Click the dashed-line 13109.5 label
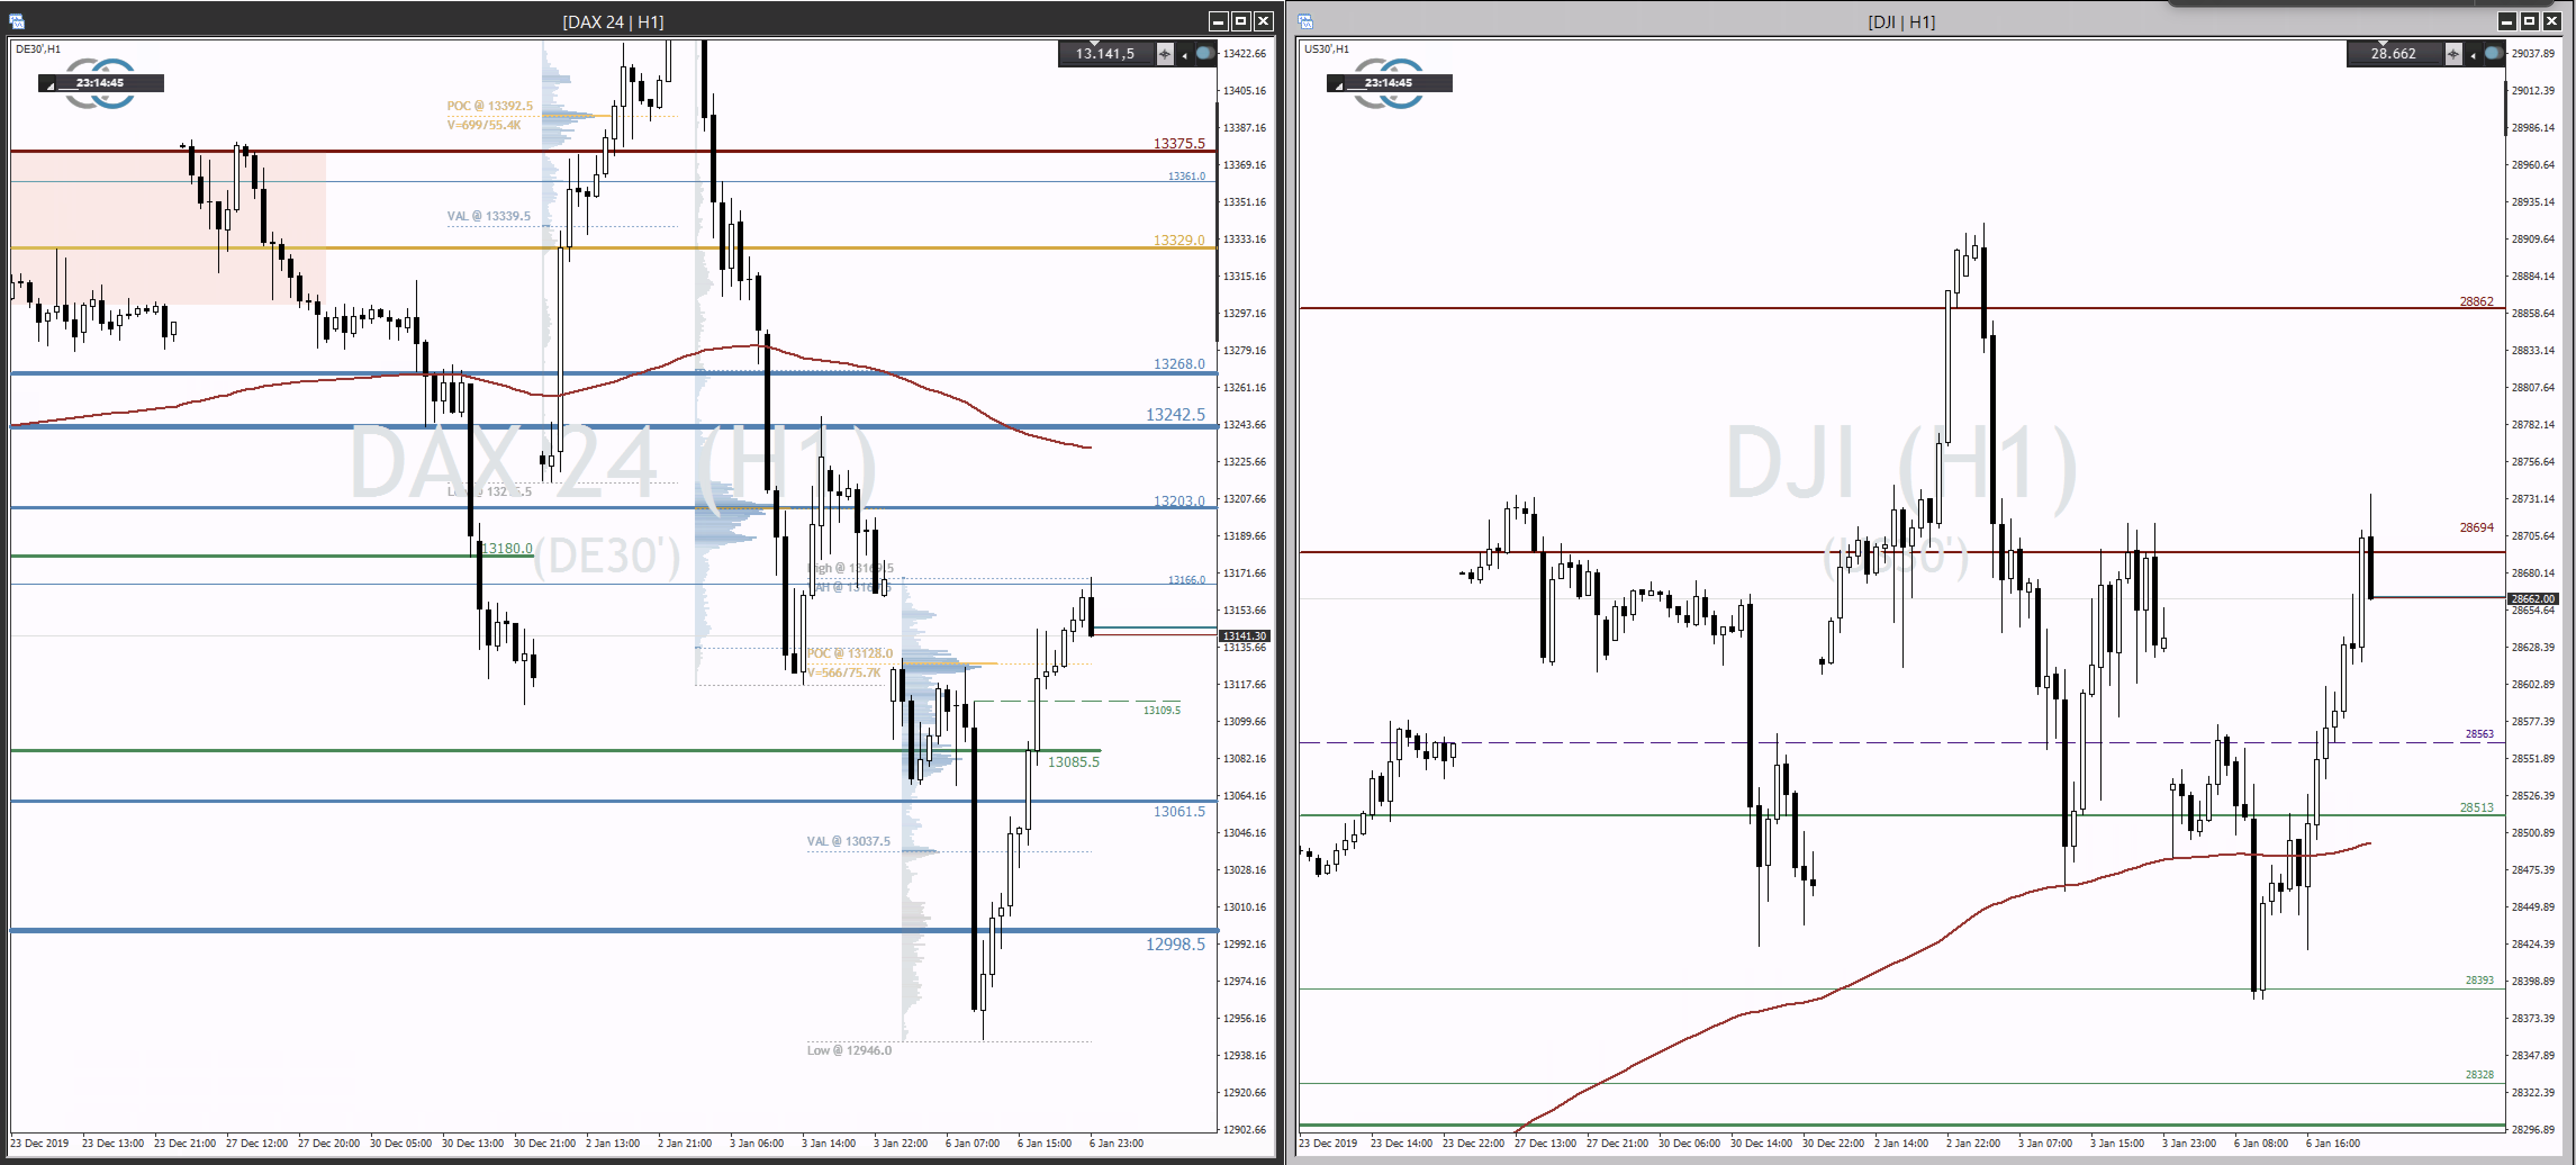 (x=1162, y=710)
